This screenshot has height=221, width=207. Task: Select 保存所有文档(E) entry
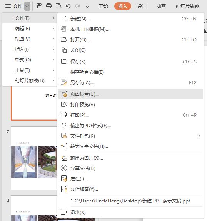pos(130,72)
